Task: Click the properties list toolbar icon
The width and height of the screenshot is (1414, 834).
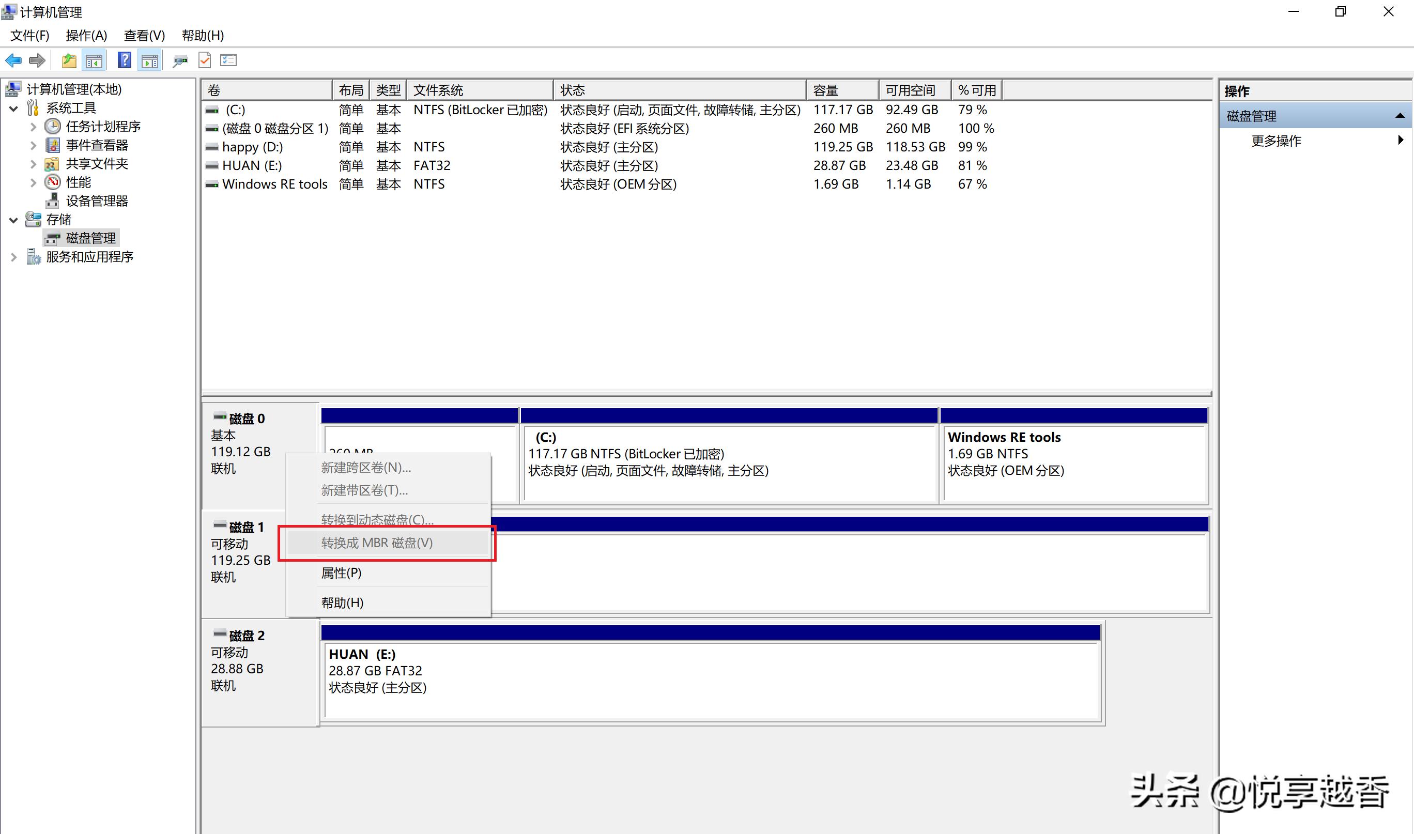Action: [x=229, y=60]
